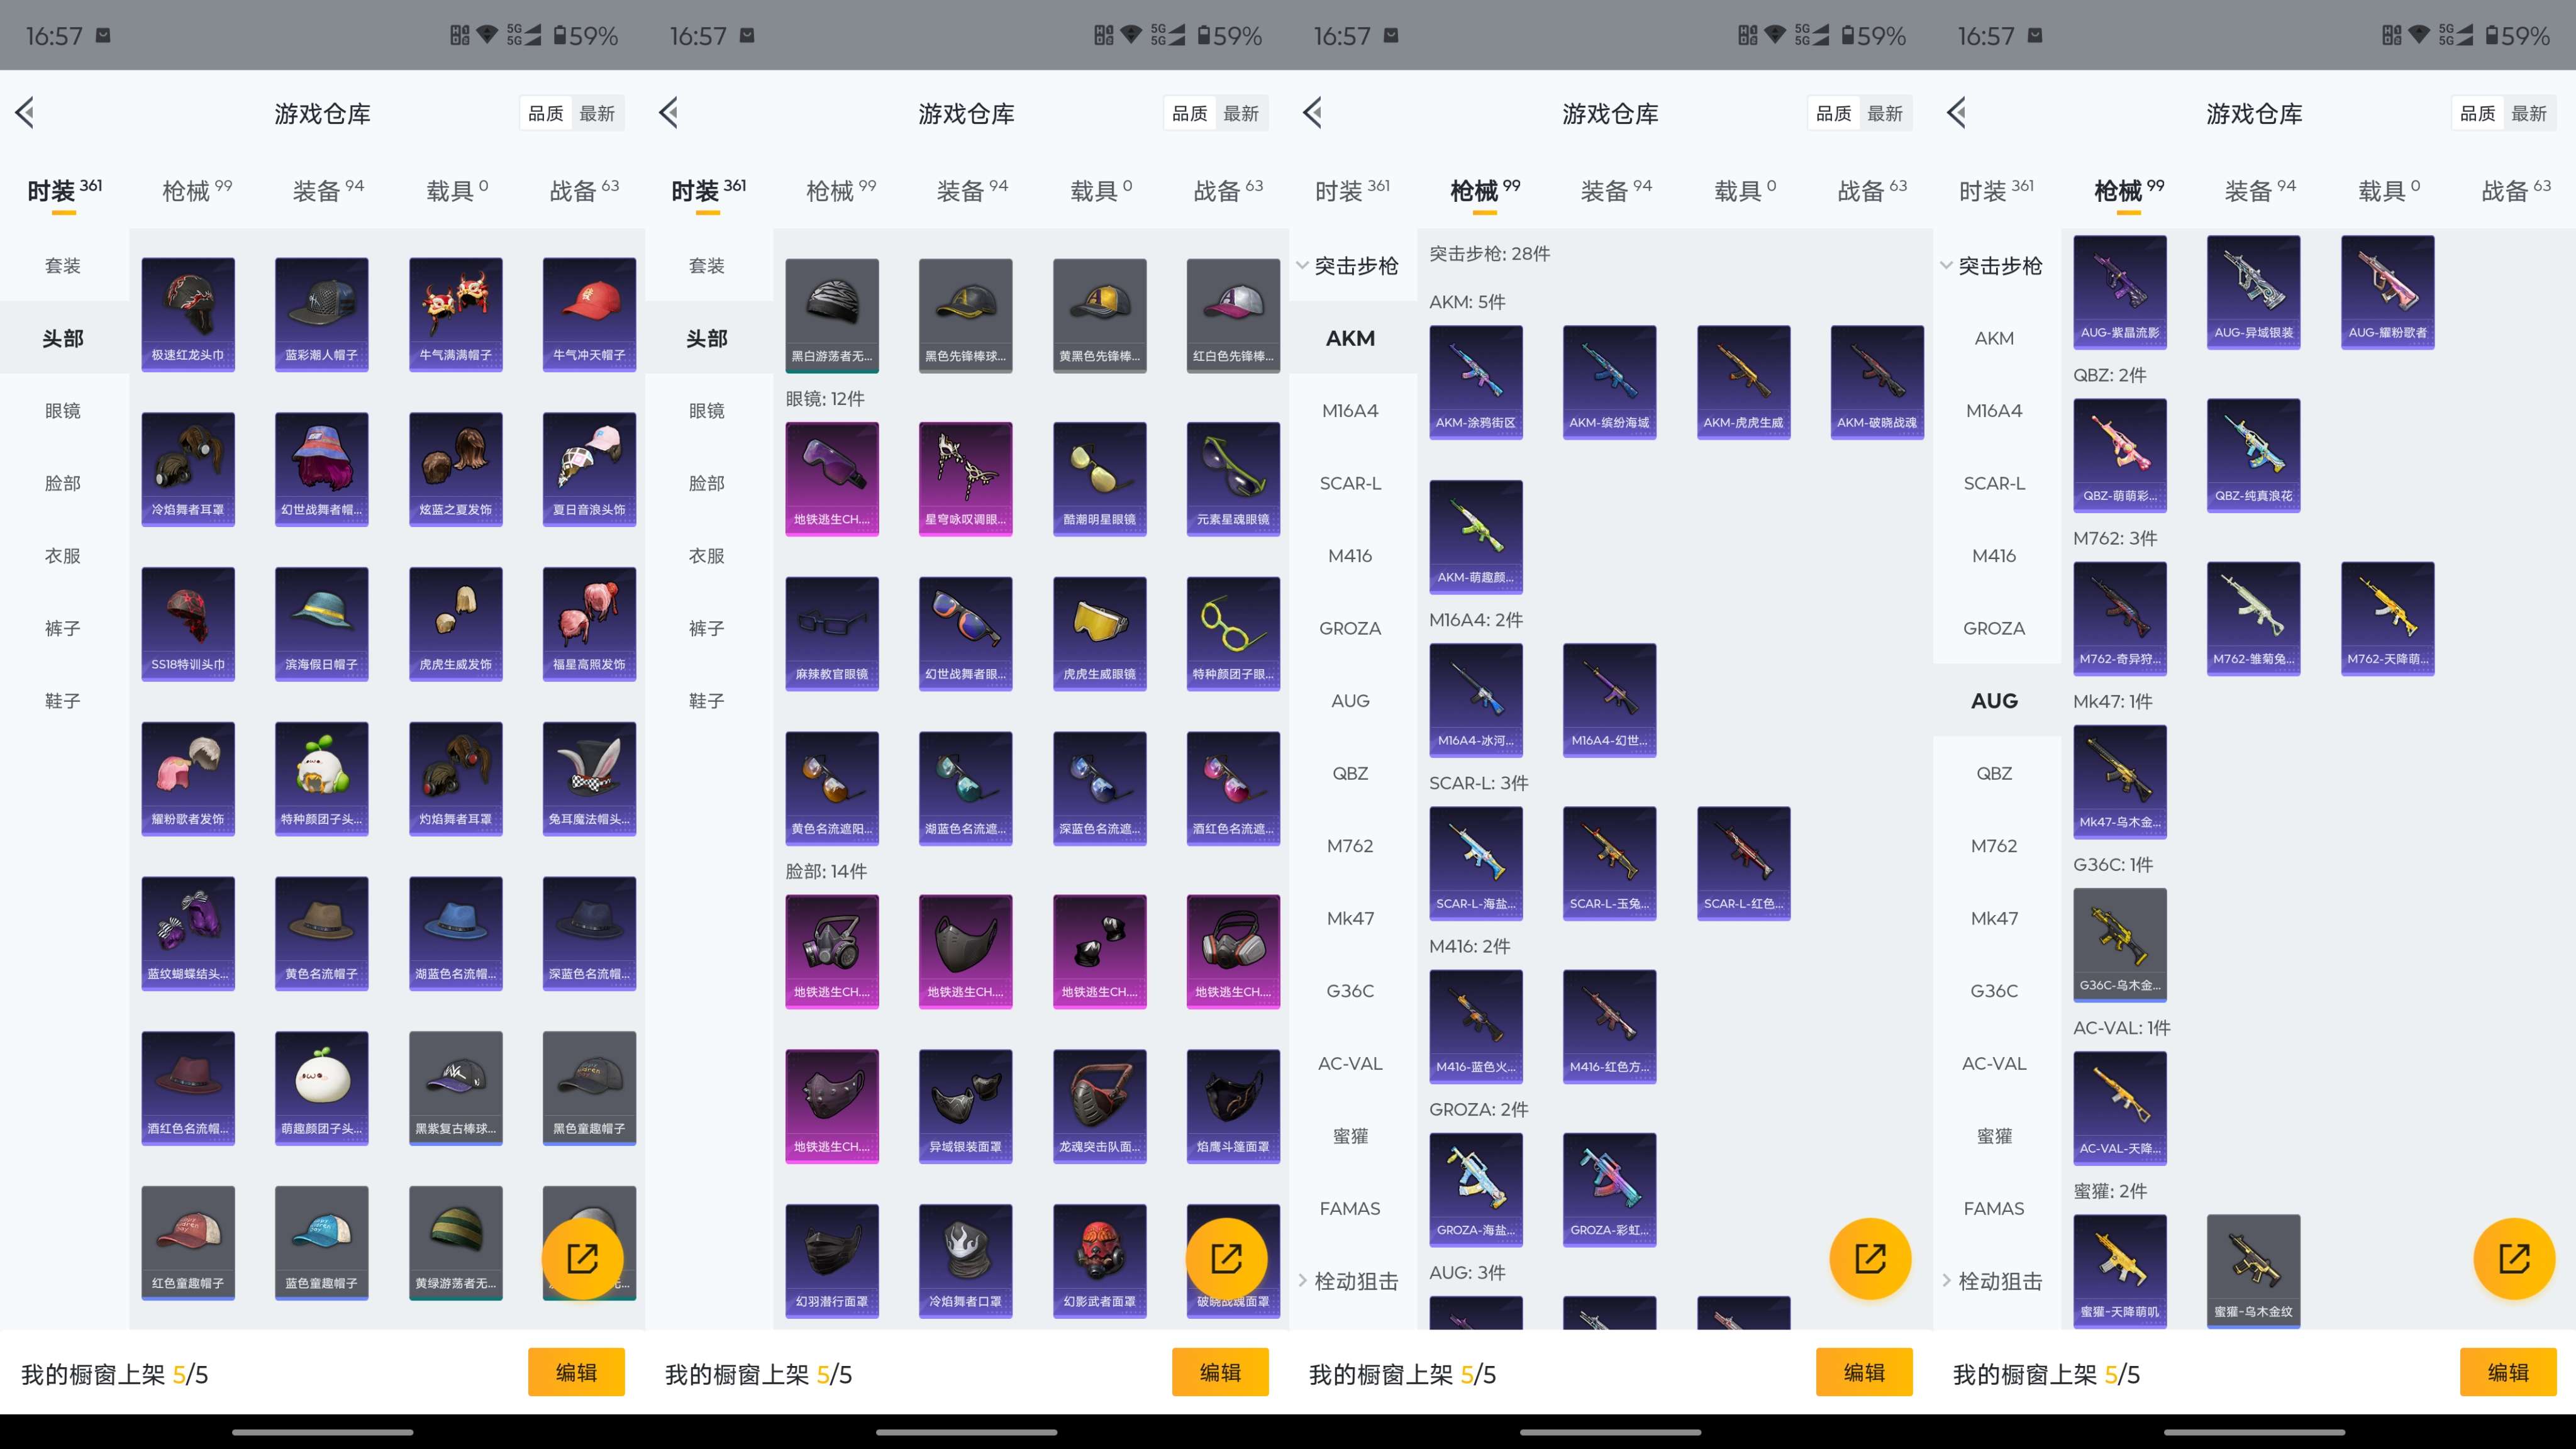
Task: Toggle 品质 sort on the AKM-selected screen
Action: [x=1834, y=114]
